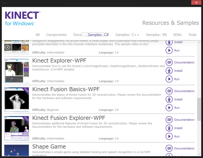Click Documentation link for Kinect Fusion Basics-WPF
Image resolution: width=203 pixels, height=158 pixels.
tap(184, 91)
